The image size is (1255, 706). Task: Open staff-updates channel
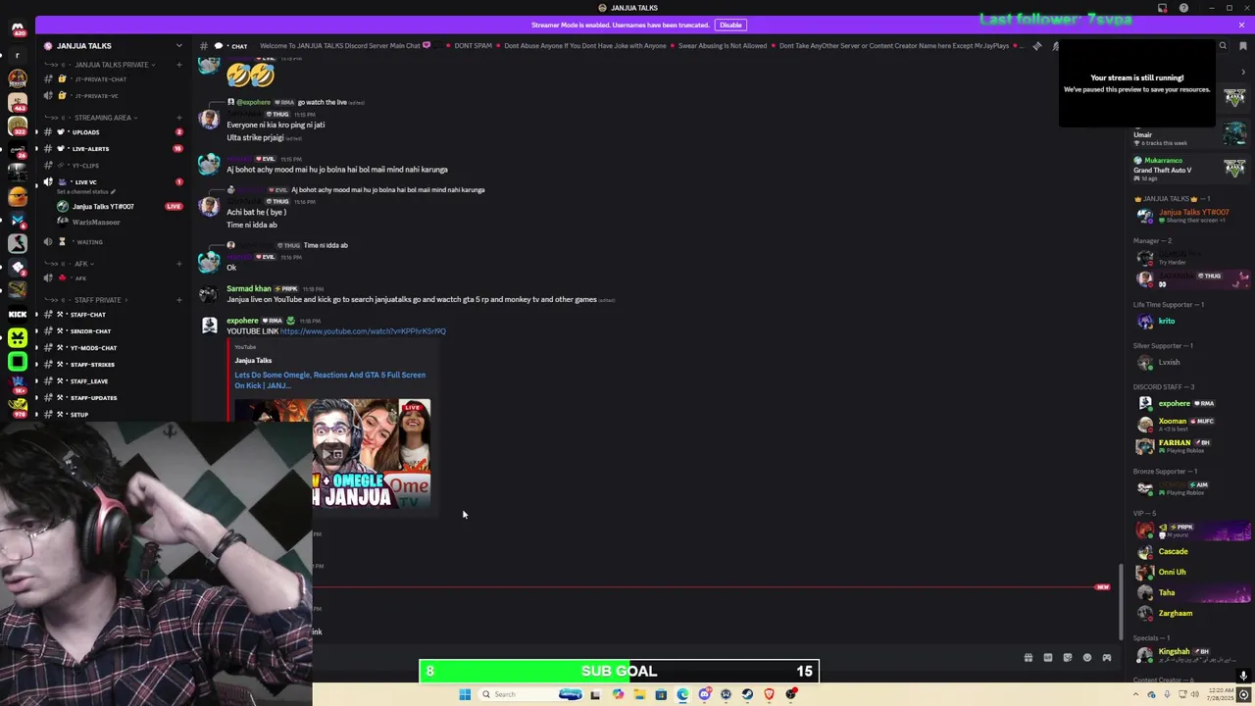pos(111,398)
